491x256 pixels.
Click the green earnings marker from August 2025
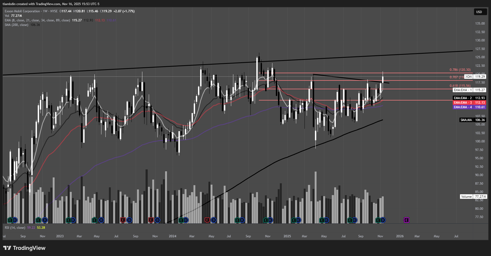(350, 220)
